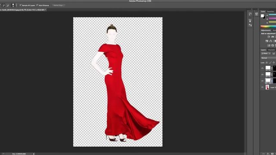This screenshot has width=276, height=155.
Task: Click the Add layer mask button
Action: tap(272, 154)
